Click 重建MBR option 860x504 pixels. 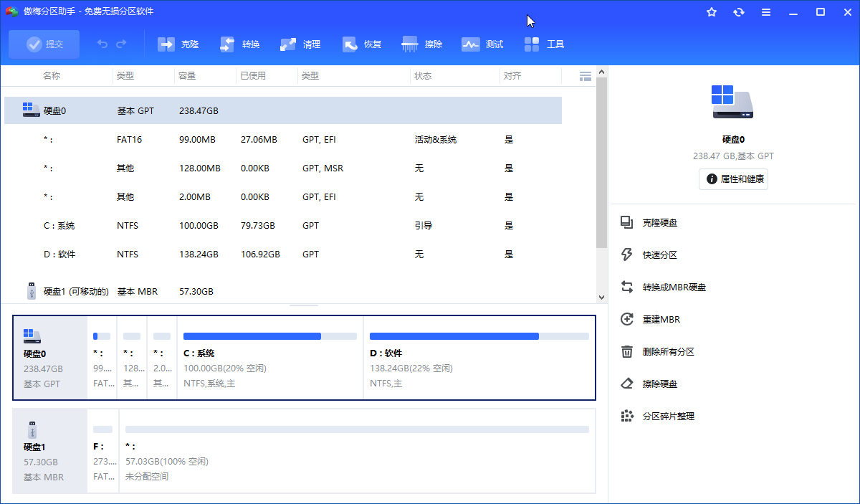click(x=661, y=320)
